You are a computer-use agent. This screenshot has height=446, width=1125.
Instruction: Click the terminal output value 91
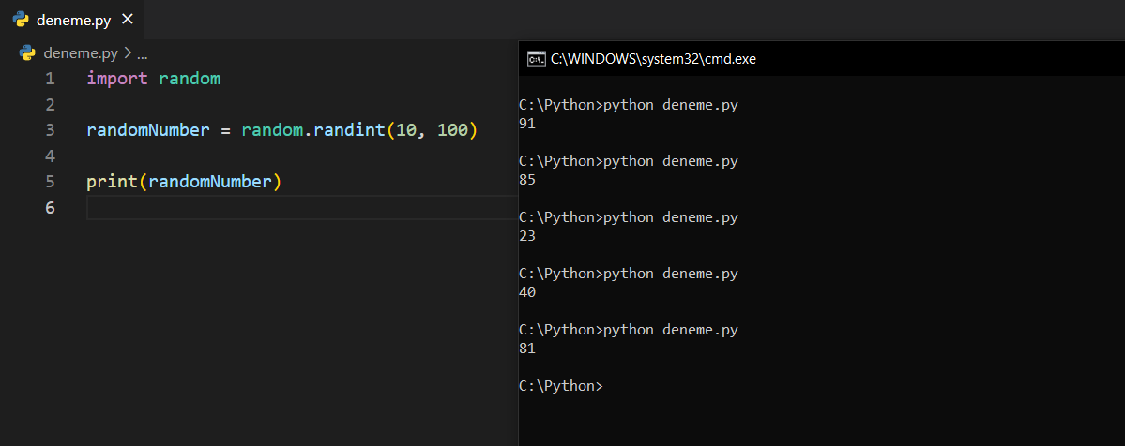coord(526,124)
